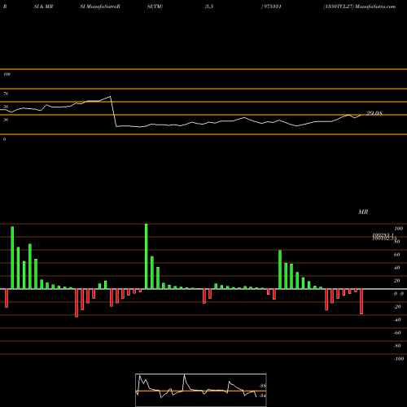Image resolution: width=407 pixels, height=407 pixels.
Task: Click the (5,5 parameter text in header
Action: [209, 7]
